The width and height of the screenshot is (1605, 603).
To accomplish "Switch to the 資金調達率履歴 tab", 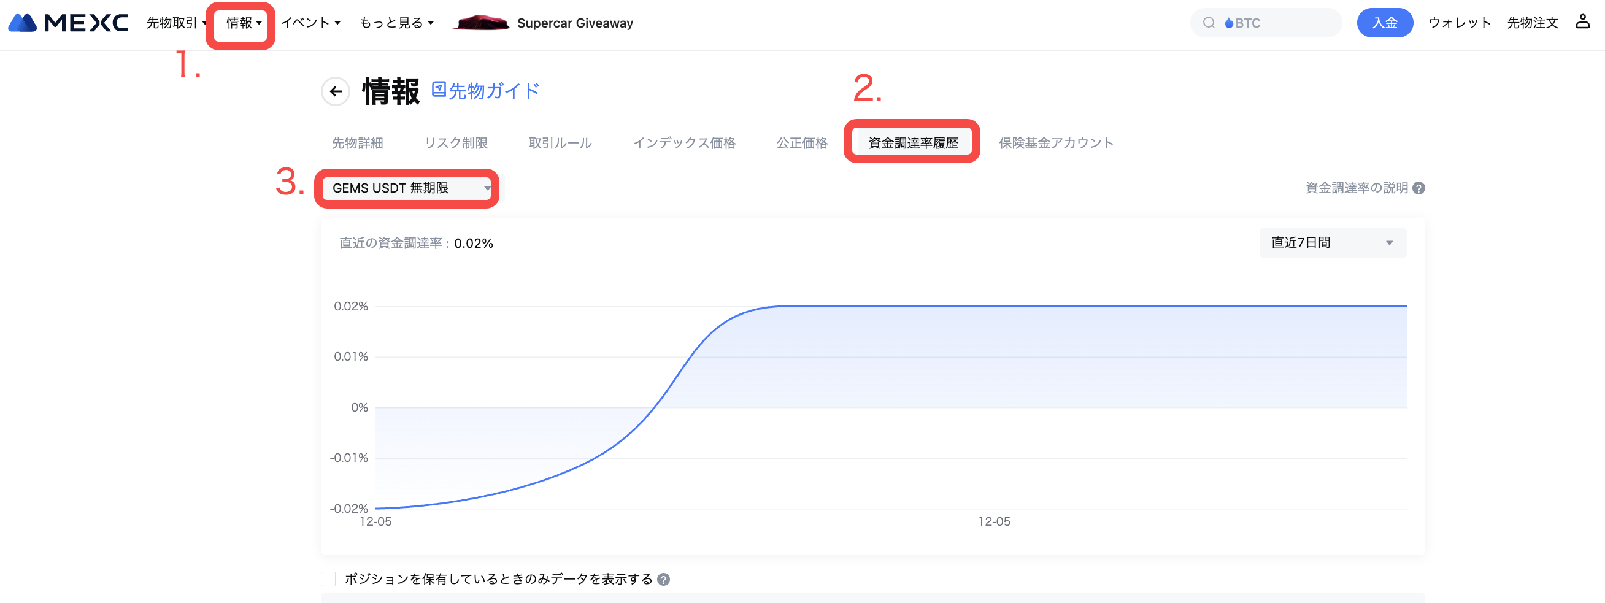I will 913,144.
